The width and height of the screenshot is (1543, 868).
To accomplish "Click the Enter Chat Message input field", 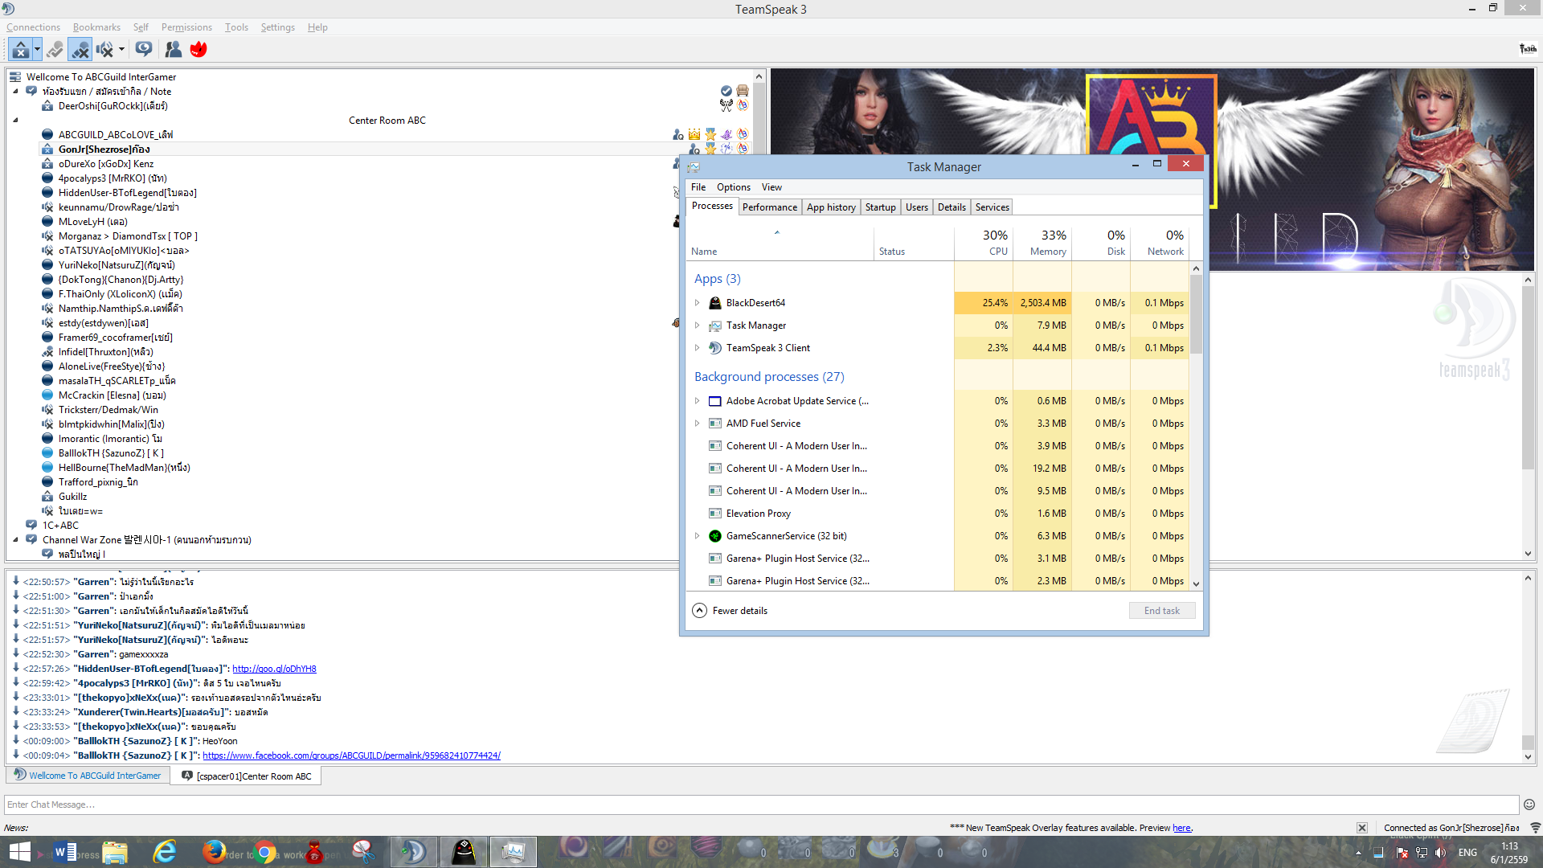I will point(761,805).
